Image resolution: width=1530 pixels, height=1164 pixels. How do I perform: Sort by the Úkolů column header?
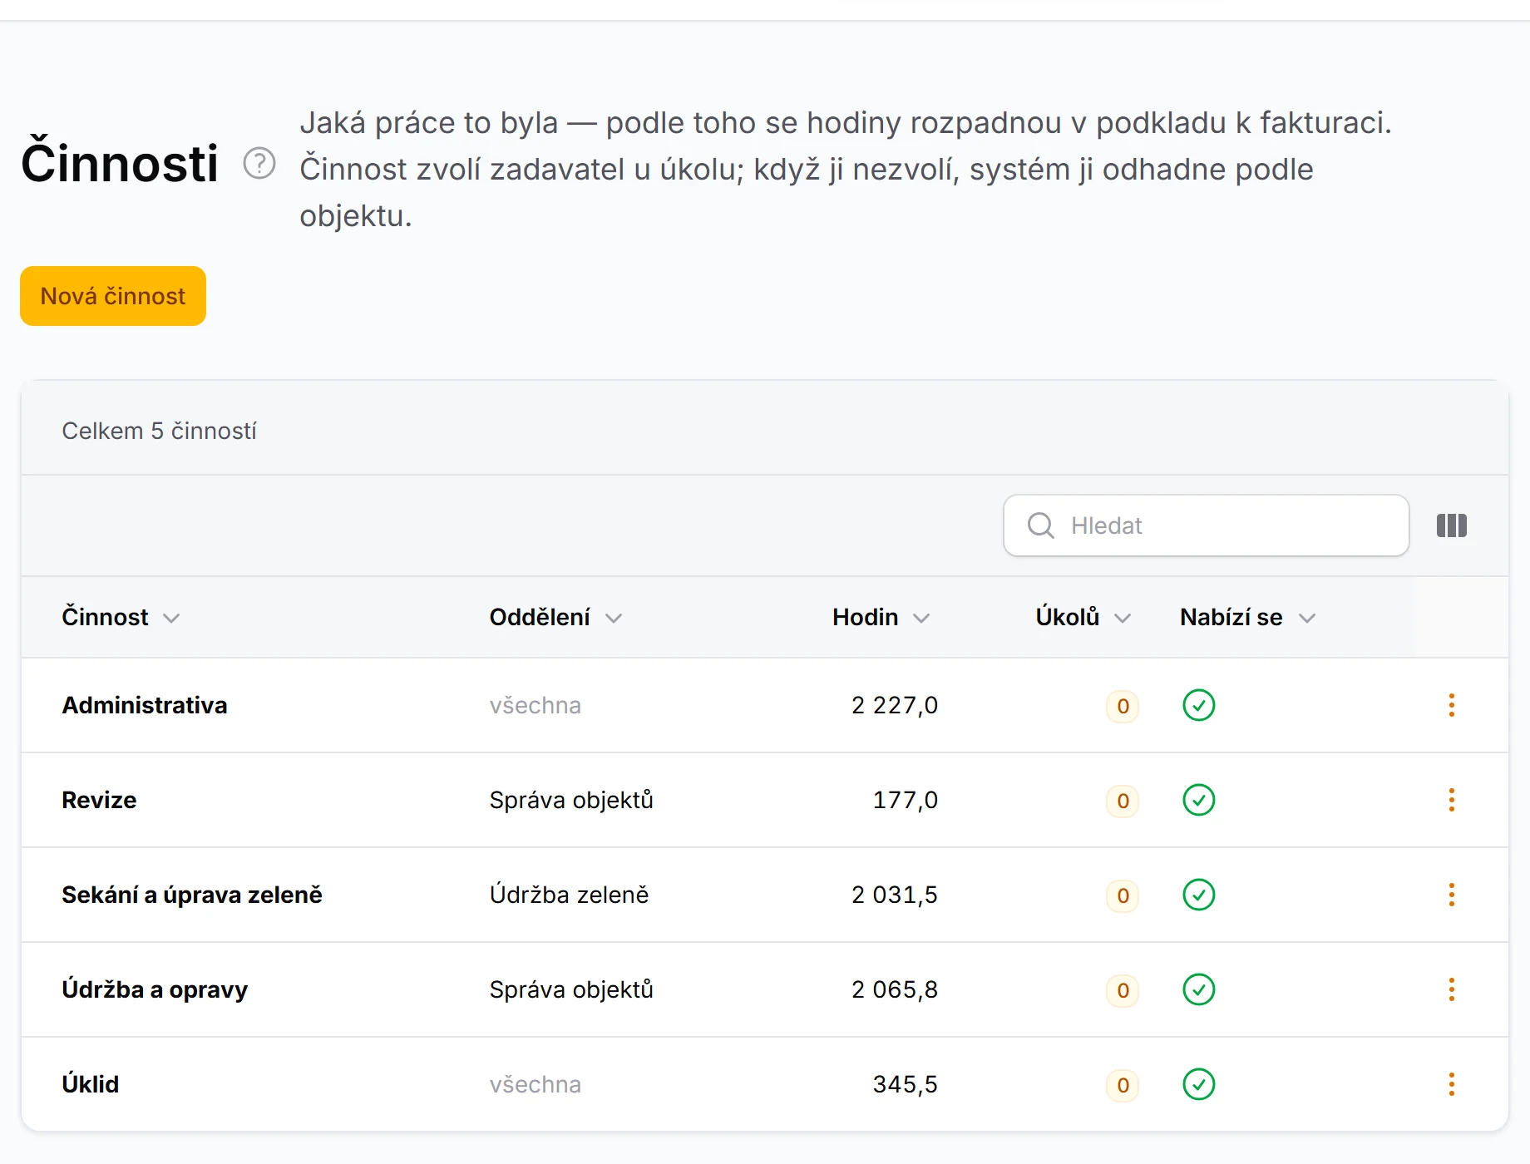pos(1083,617)
